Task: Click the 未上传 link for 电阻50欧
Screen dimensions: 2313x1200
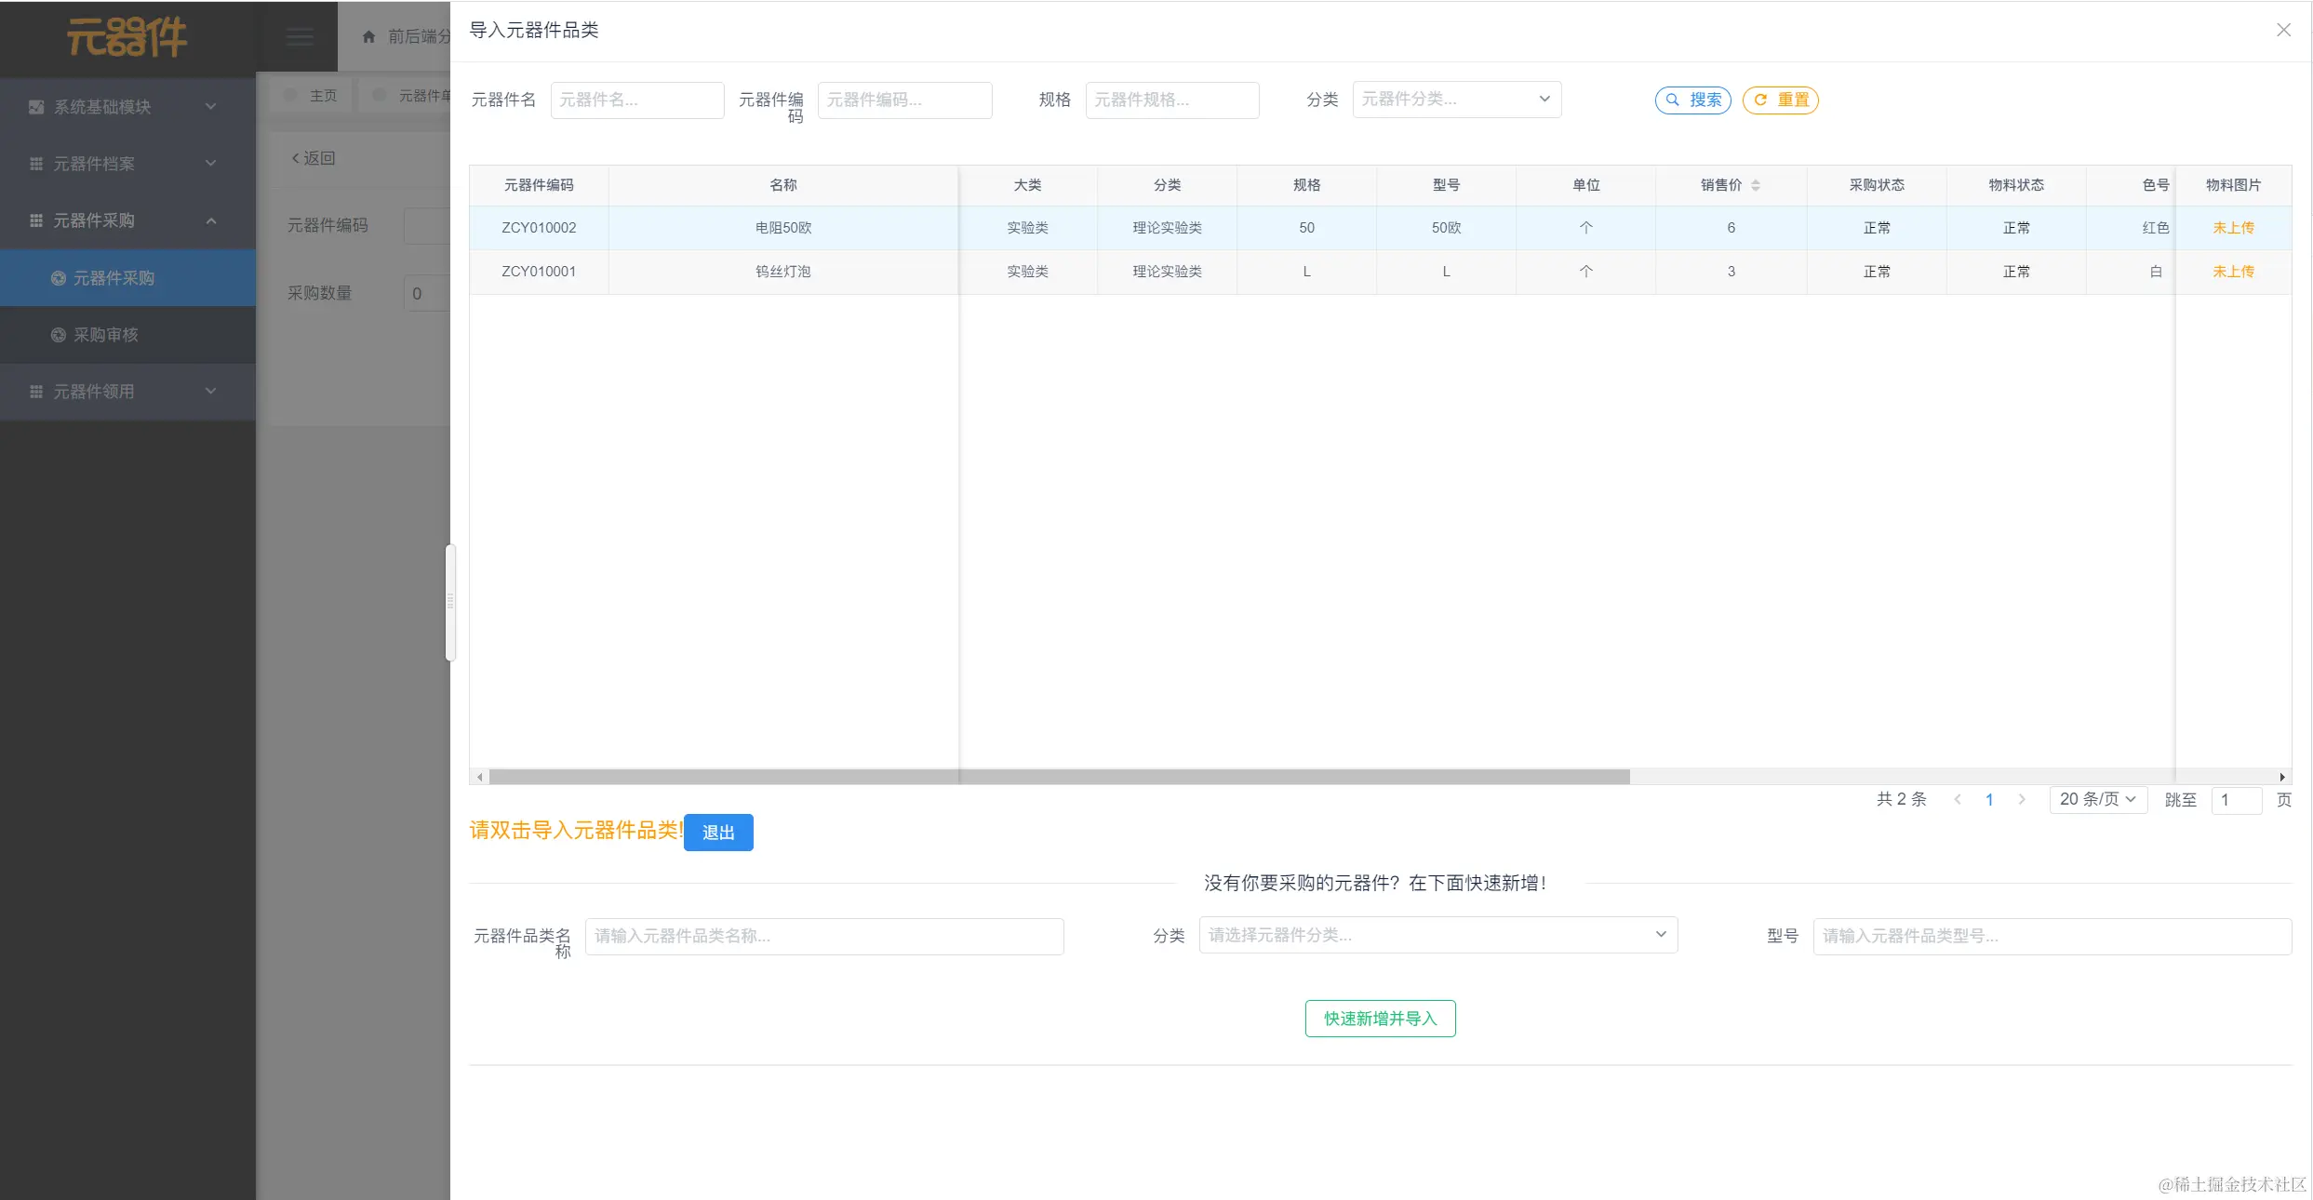Action: [x=2233, y=227]
